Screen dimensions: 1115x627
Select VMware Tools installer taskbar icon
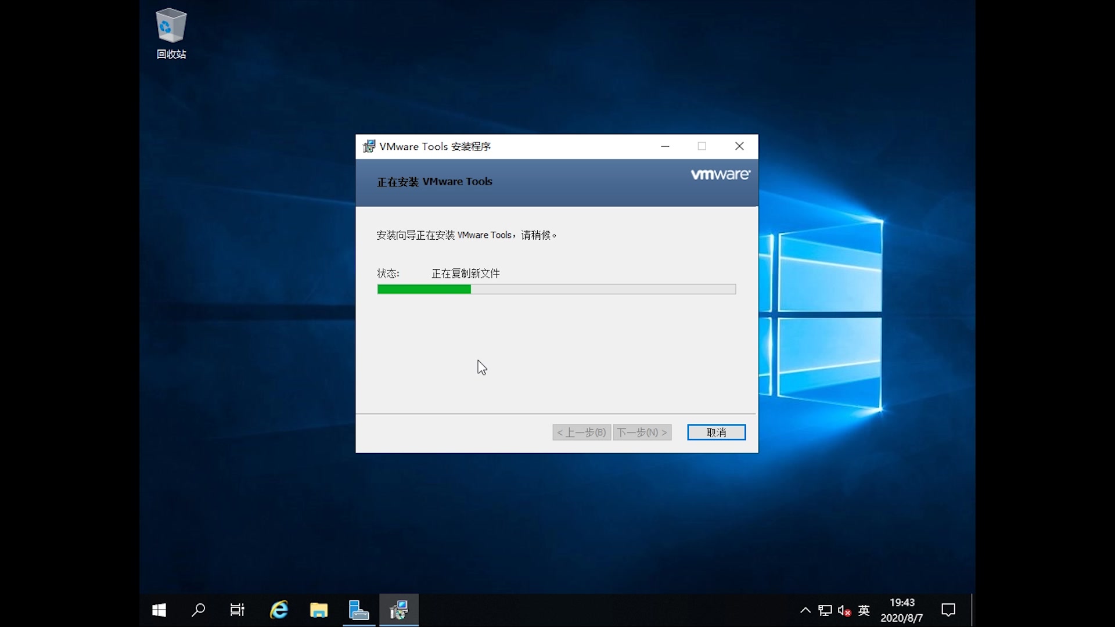click(399, 610)
